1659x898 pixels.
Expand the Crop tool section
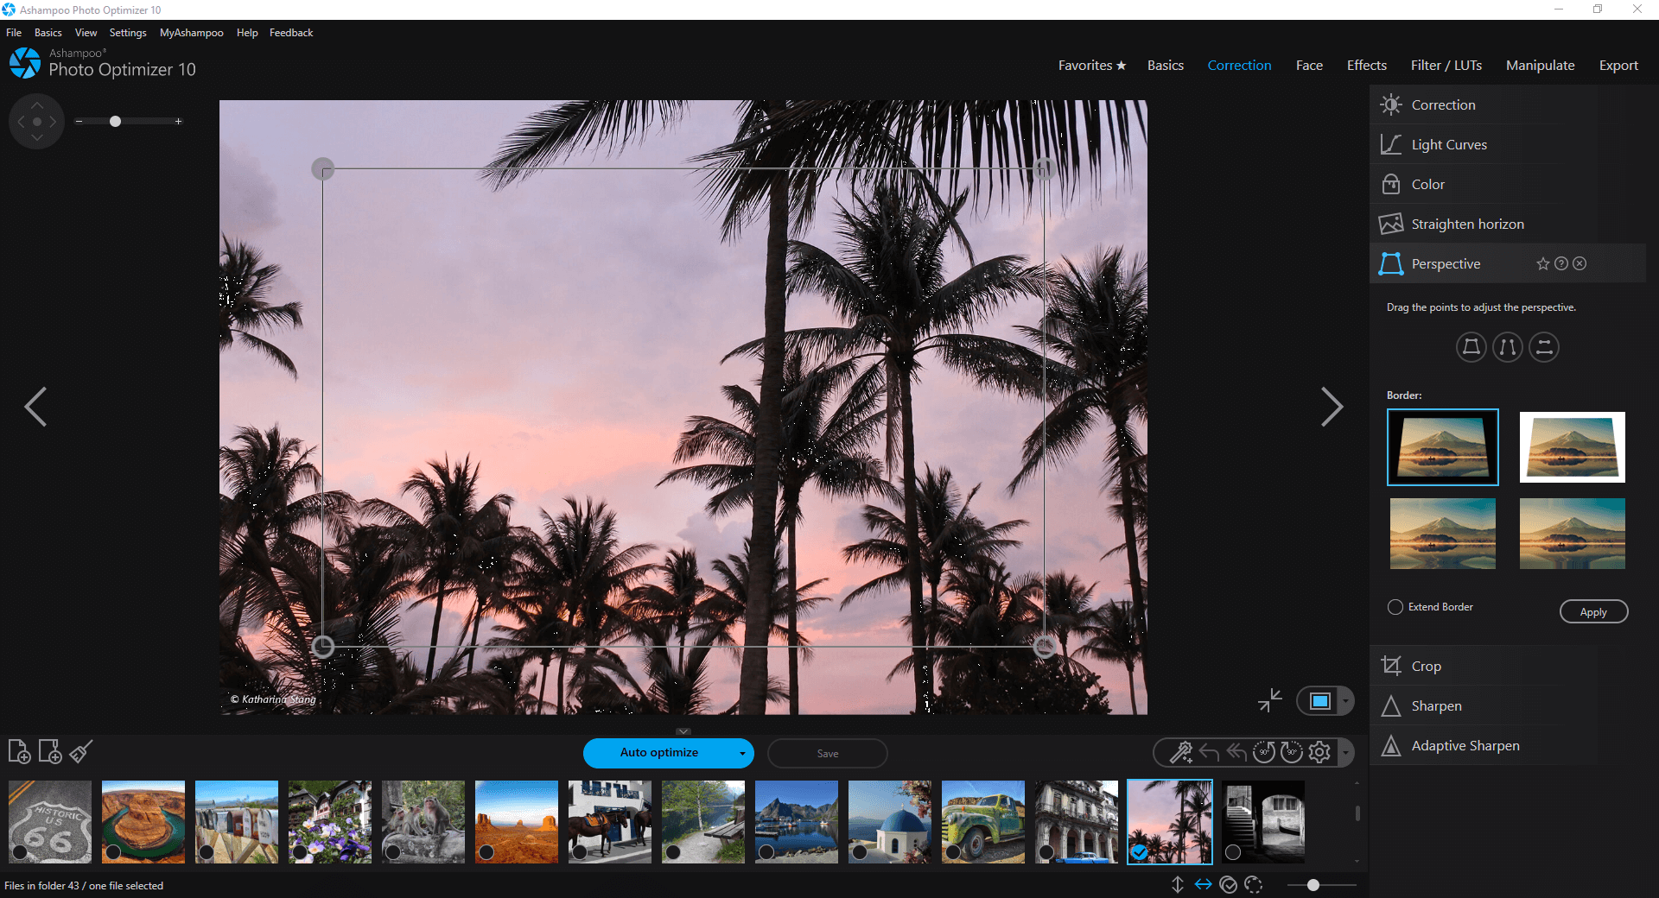pyautogui.click(x=1426, y=667)
